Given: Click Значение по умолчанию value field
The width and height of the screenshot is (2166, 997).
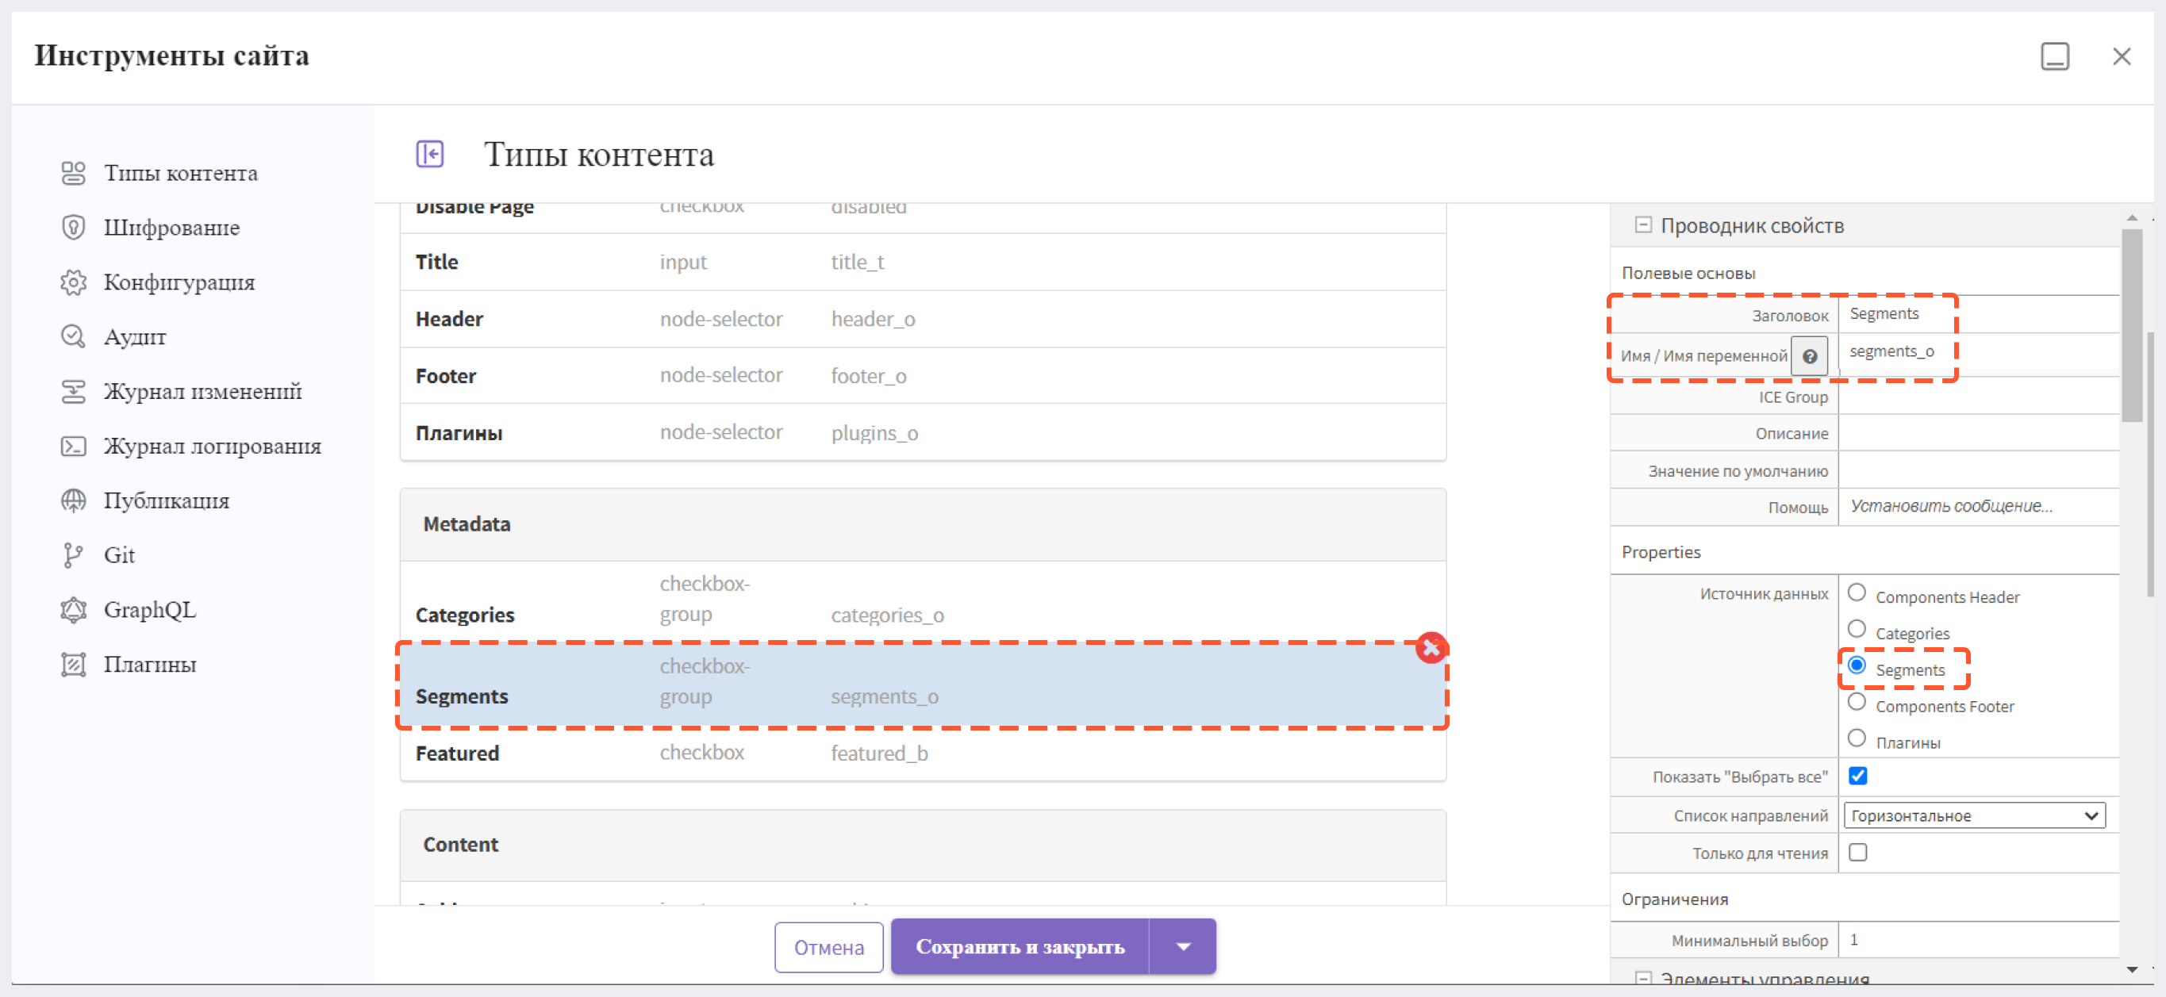Looking at the screenshot, I should (x=1978, y=470).
